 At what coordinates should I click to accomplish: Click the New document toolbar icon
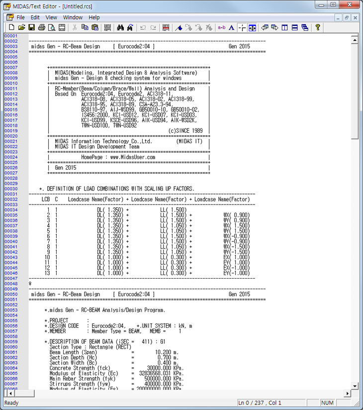[x=11, y=27]
